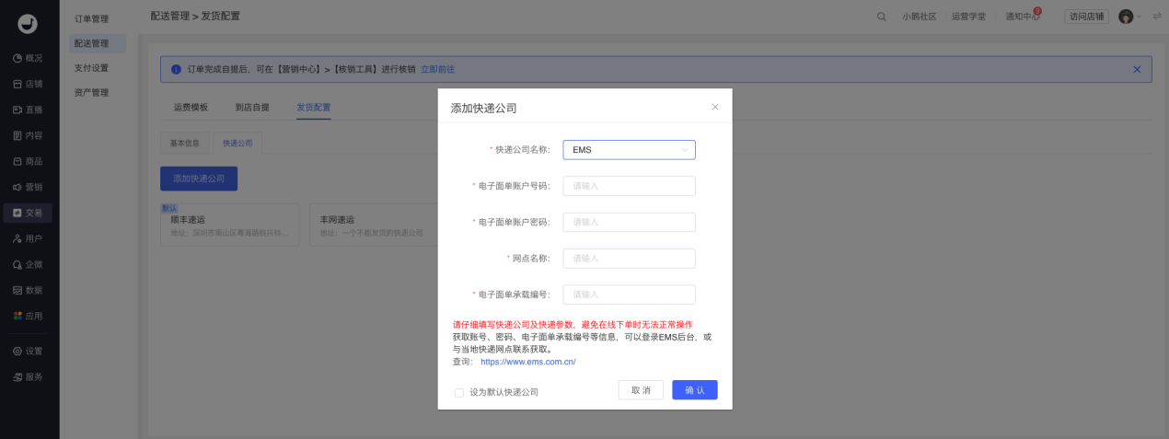Select the 丰网速运 courier card
The width and height of the screenshot is (1169, 439).
point(374,225)
